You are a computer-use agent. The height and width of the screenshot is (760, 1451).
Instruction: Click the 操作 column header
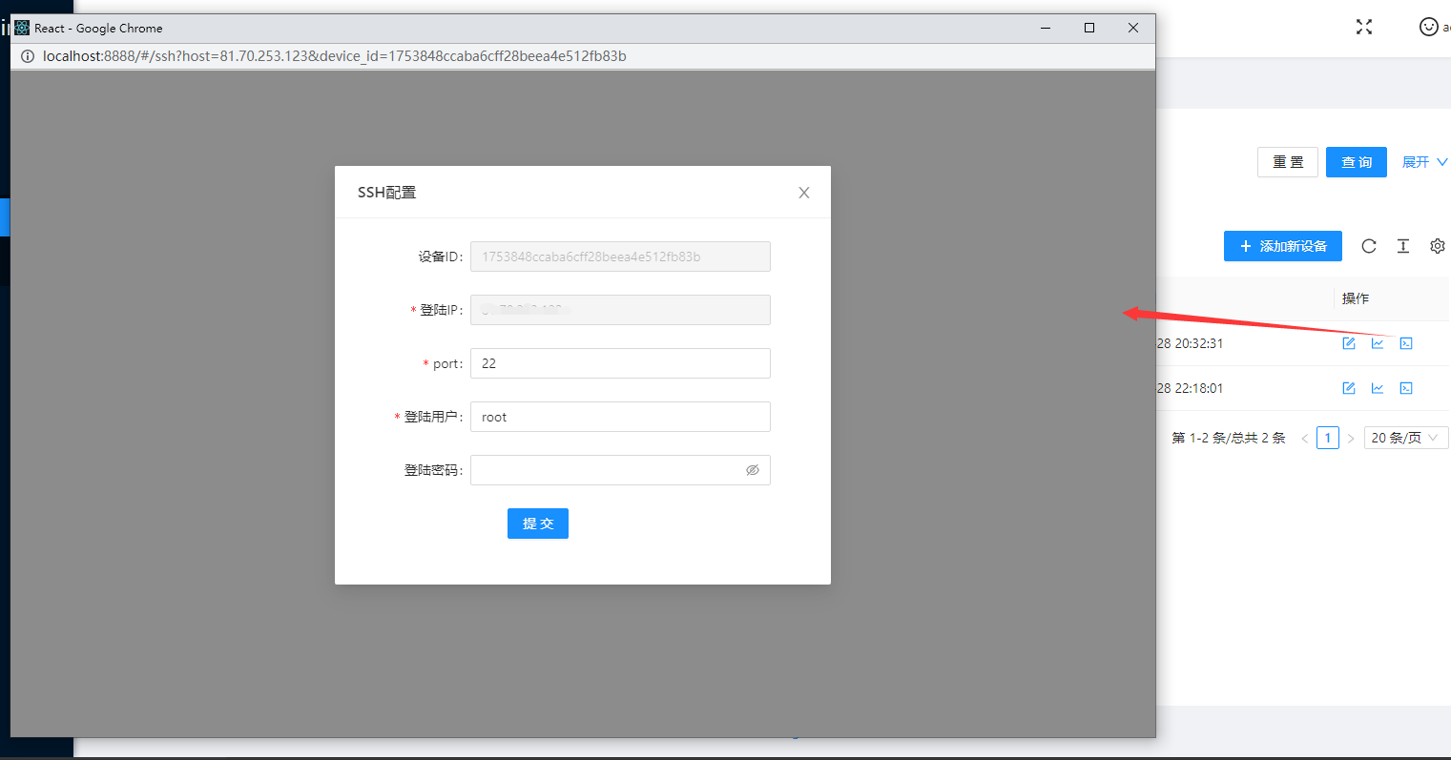point(1356,298)
